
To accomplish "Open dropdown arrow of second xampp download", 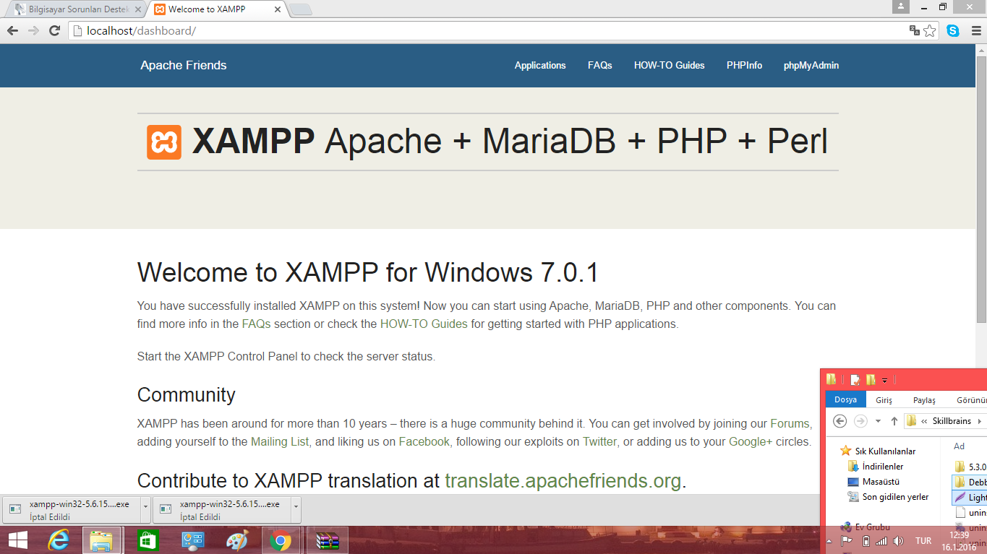I will [296, 509].
